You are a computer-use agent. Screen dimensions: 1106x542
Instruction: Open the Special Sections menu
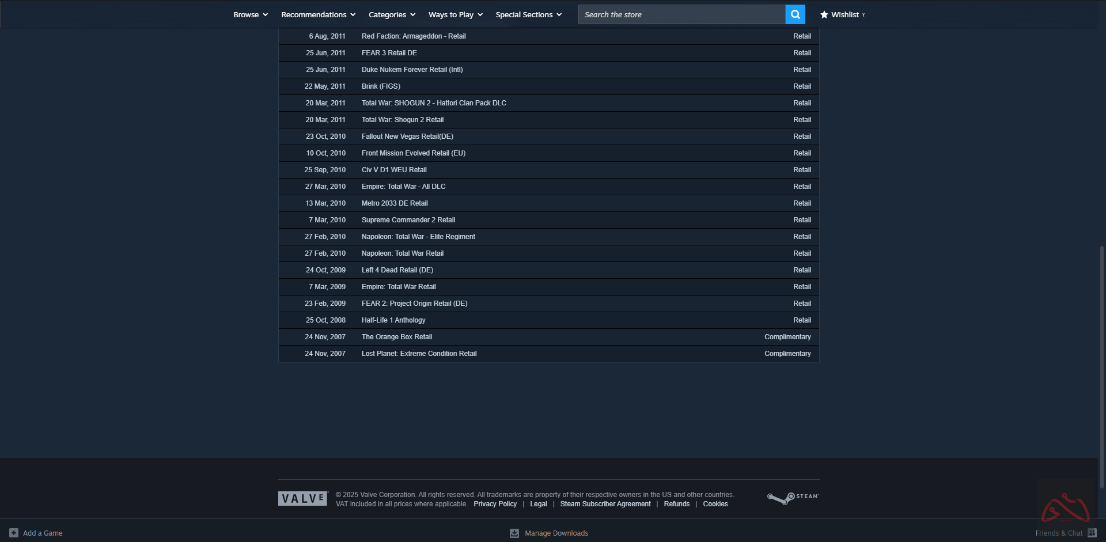click(528, 14)
